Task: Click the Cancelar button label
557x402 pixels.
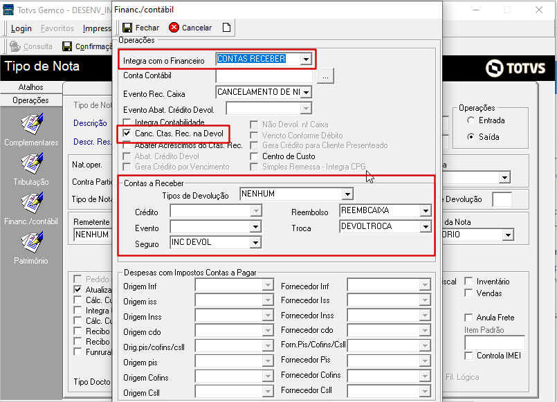Action: 197,28
